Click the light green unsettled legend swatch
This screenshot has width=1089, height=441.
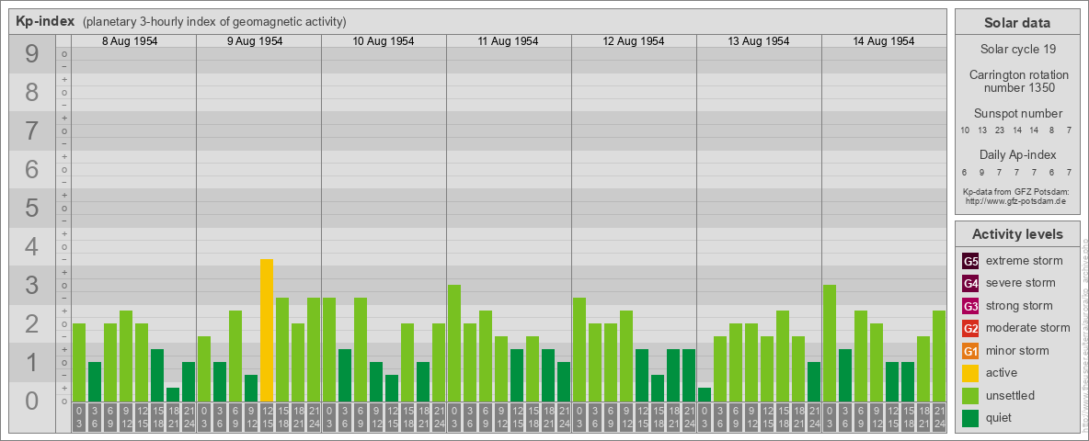(x=970, y=396)
